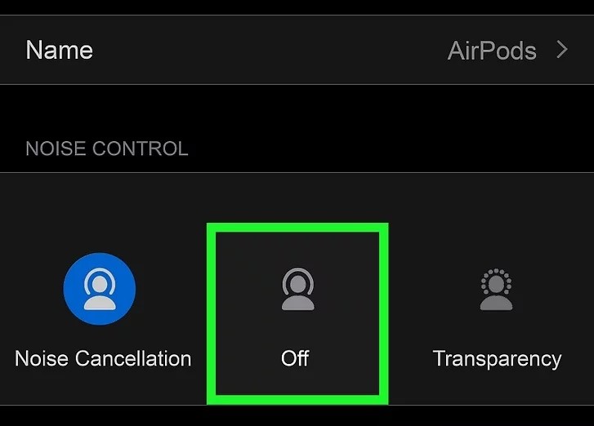The height and width of the screenshot is (426, 594).
Task: Choose the Transparency dotted-halo icon
Action: point(496,289)
